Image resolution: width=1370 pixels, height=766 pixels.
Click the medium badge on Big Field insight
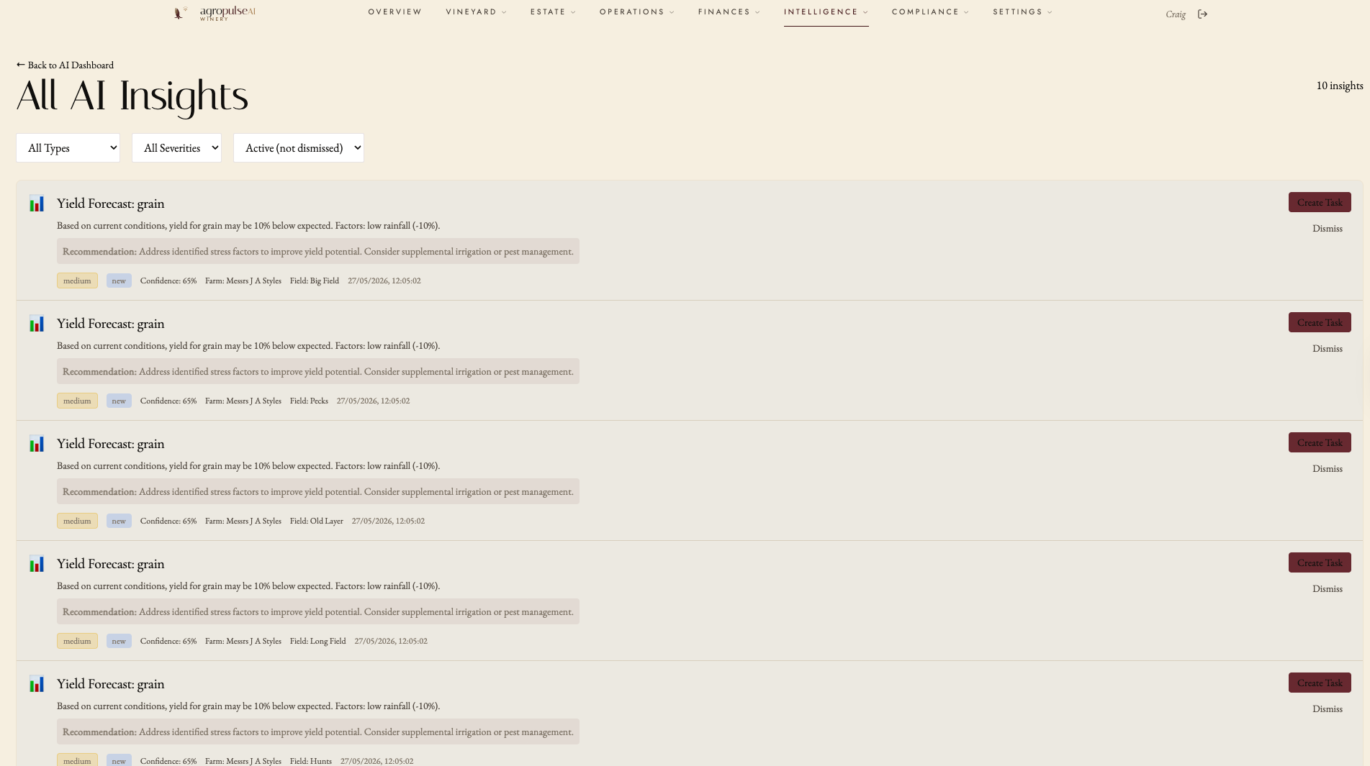pos(77,281)
